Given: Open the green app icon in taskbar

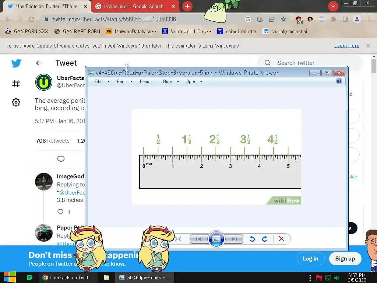Looking at the screenshot, I should coord(29,277).
